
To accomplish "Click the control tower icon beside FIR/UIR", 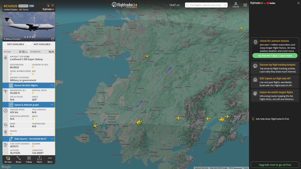I will click(x=6, y=132).
